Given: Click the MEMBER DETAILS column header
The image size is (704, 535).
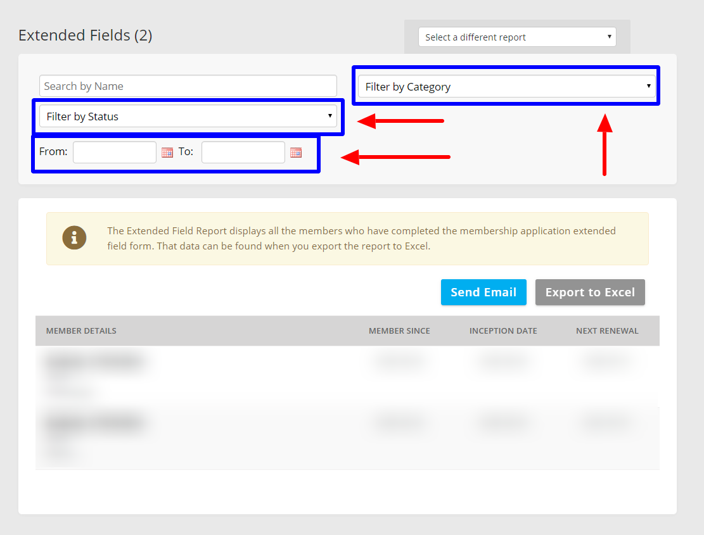Looking at the screenshot, I should coord(81,330).
